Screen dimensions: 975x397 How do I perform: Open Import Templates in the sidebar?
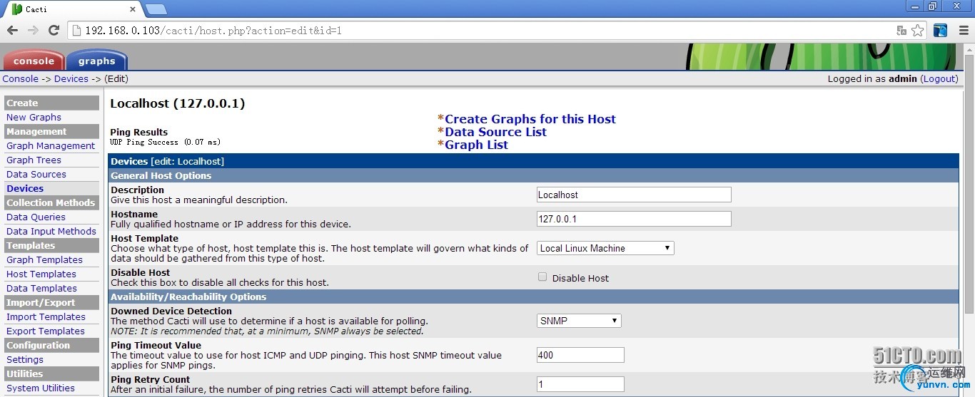coord(46,317)
